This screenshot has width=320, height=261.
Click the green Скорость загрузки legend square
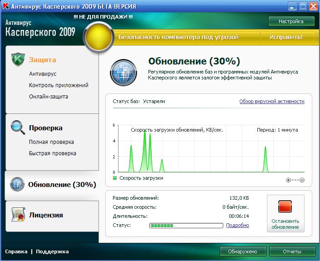click(x=115, y=178)
